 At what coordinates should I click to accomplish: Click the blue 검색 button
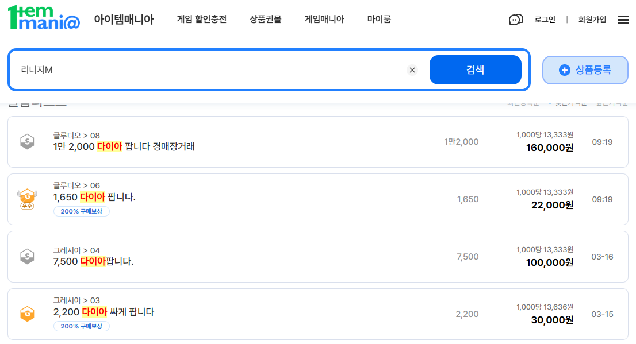click(476, 69)
